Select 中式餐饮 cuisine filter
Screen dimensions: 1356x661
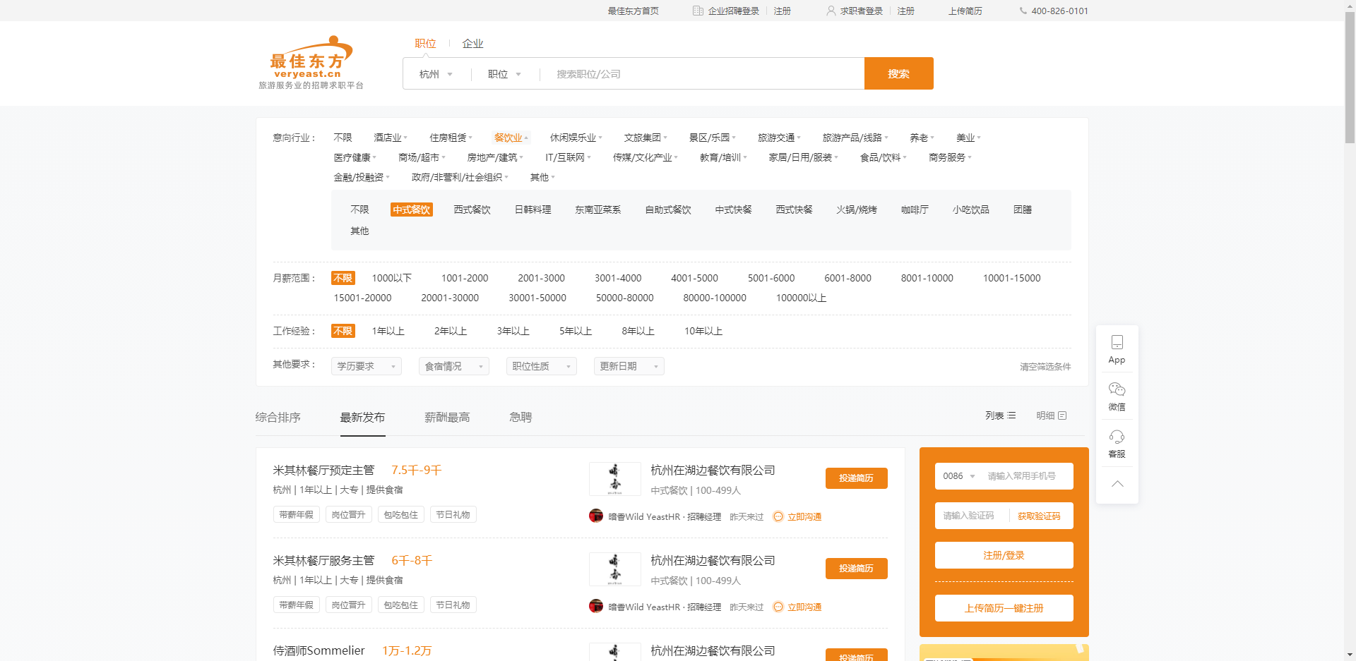coord(411,210)
